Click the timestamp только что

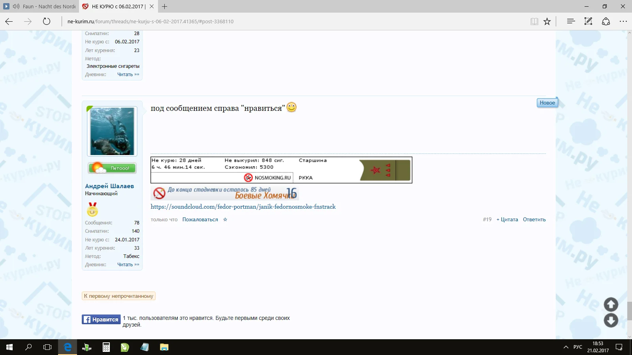(164, 220)
